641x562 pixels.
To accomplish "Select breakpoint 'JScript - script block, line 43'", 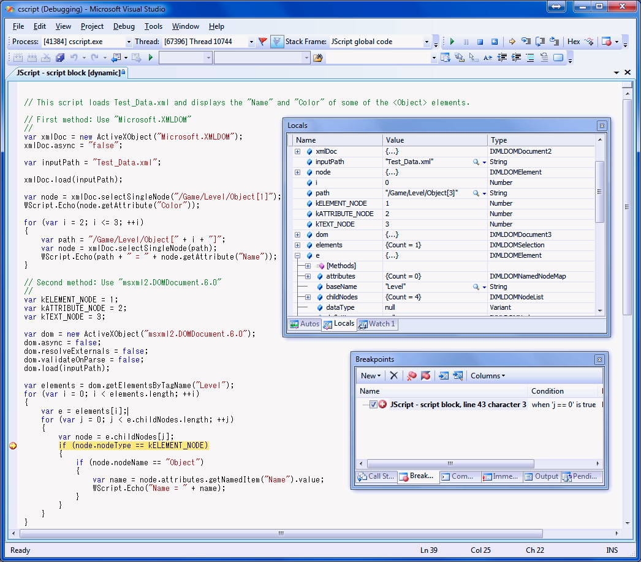I will click(x=458, y=404).
